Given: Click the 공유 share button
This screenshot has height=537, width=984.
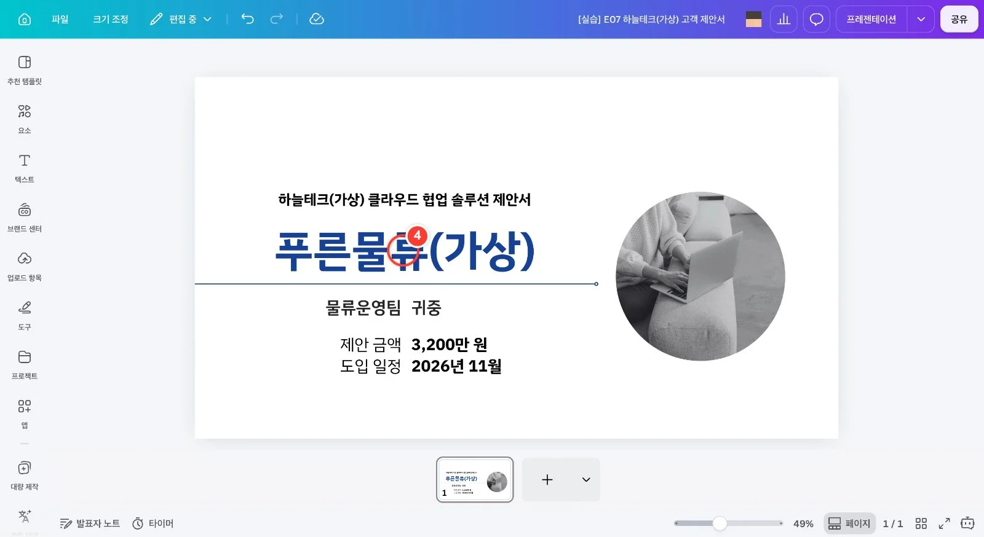Looking at the screenshot, I should point(959,19).
